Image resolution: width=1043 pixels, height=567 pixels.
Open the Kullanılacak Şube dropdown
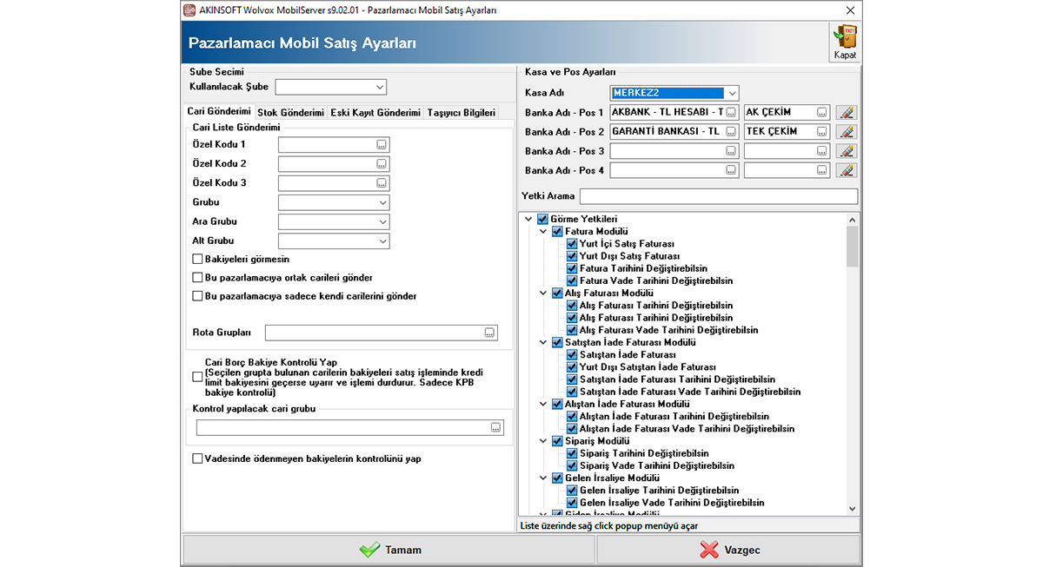380,87
